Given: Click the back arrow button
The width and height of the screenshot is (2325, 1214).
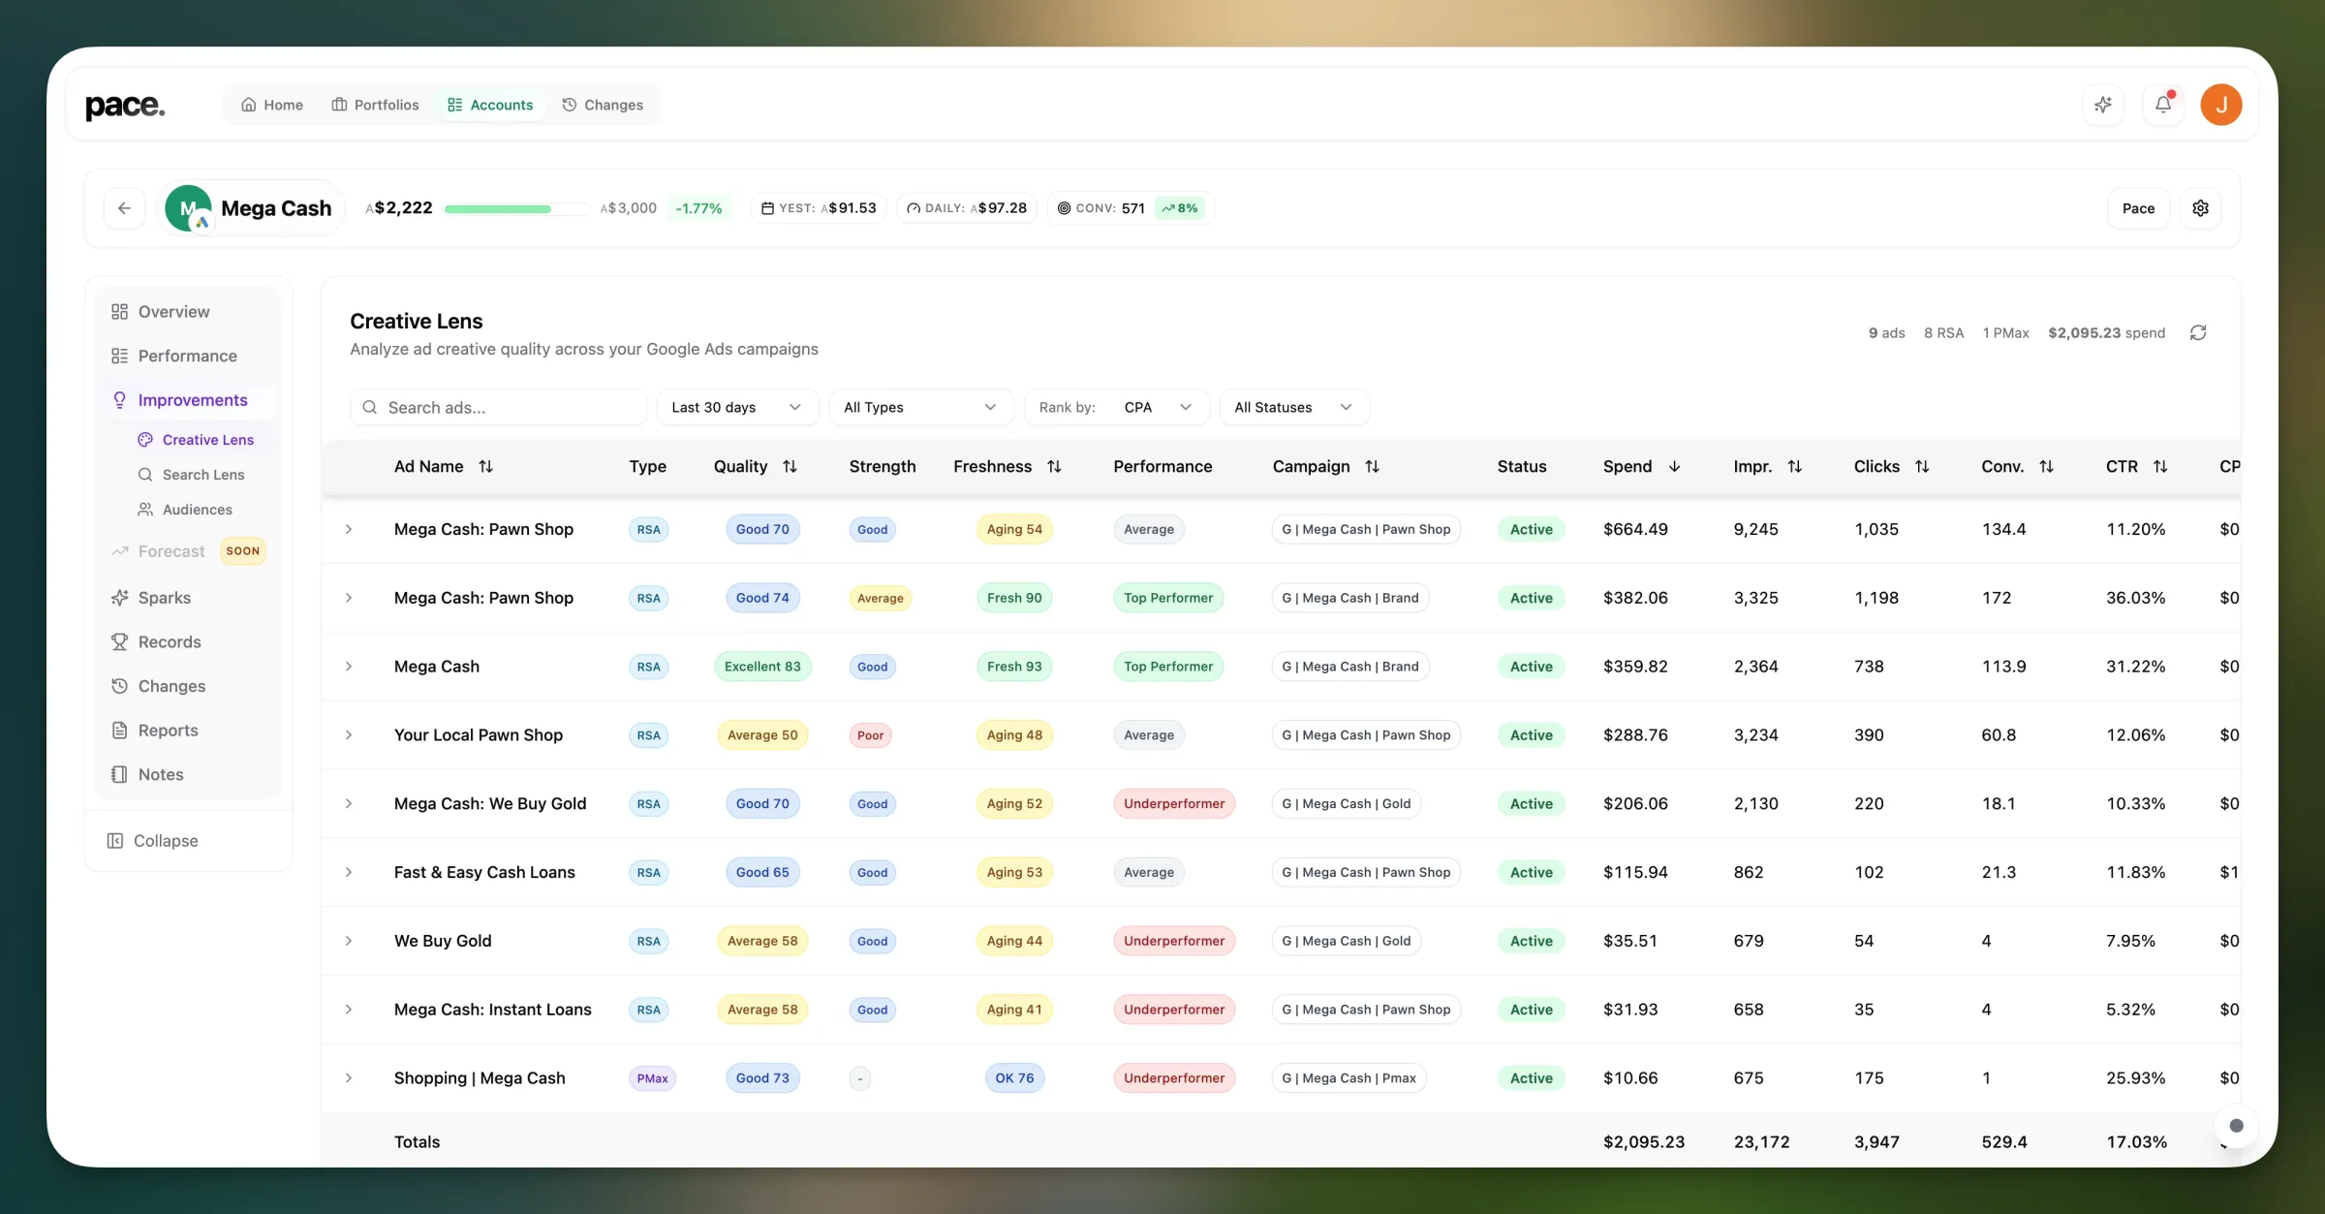Looking at the screenshot, I should point(124,208).
